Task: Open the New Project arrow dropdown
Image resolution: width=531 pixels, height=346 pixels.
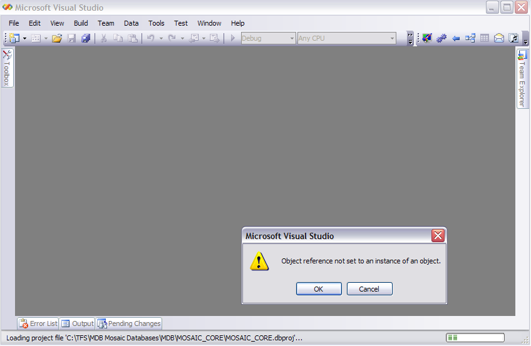Action: click(x=24, y=39)
